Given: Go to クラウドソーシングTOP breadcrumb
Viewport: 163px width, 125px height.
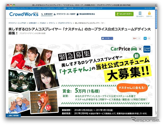Looking at the screenshot, I should 17,23.
